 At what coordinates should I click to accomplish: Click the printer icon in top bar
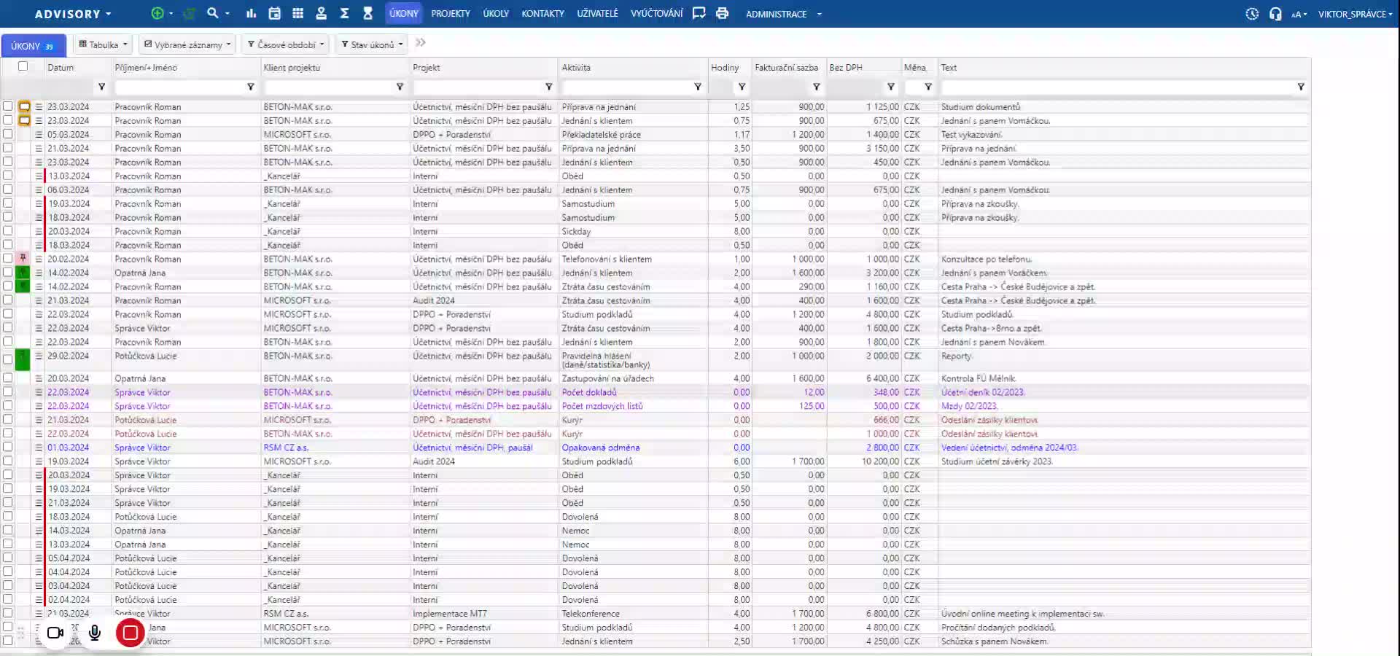(x=722, y=13)
